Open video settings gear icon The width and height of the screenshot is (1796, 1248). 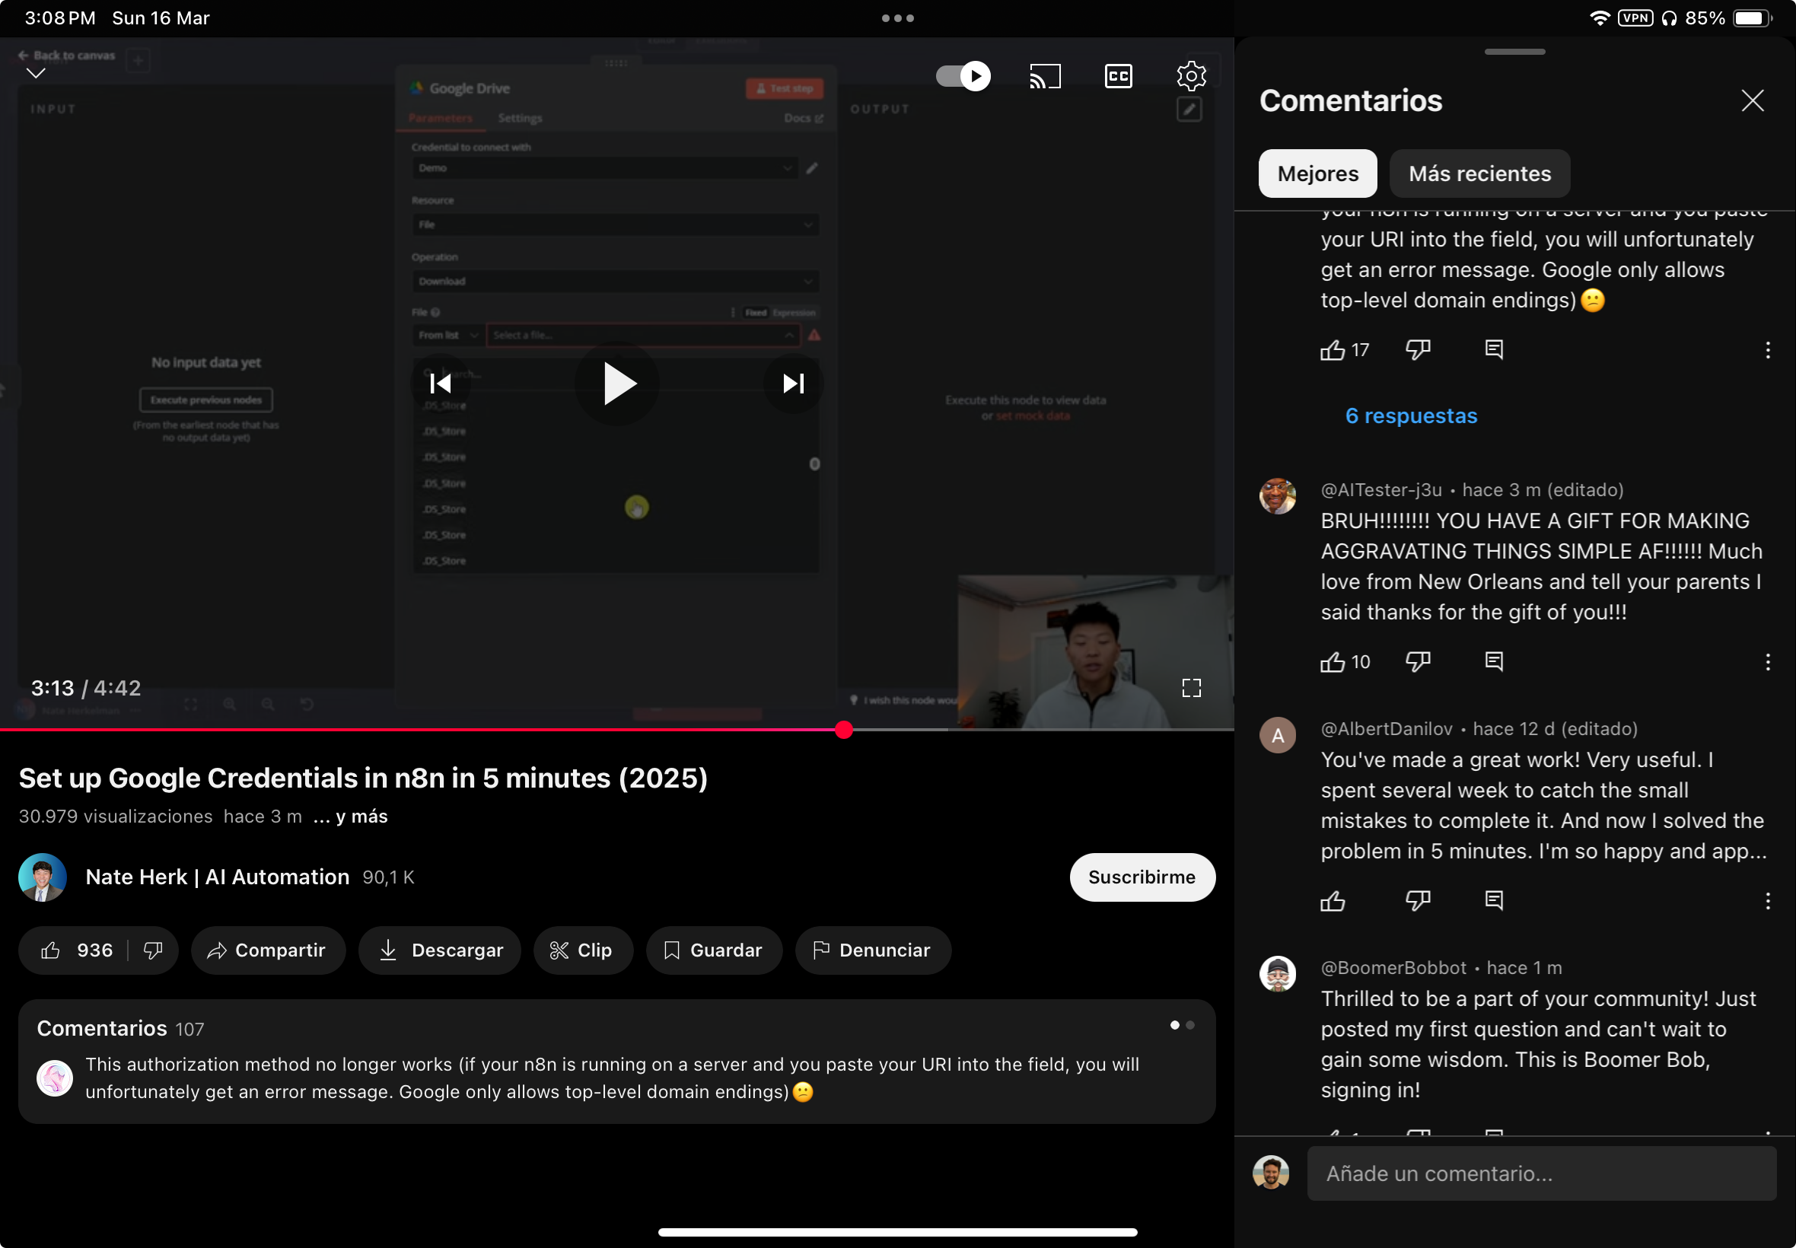(1191, 76)
